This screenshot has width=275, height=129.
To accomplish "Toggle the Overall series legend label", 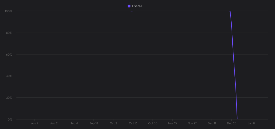I will coord(137,6).
